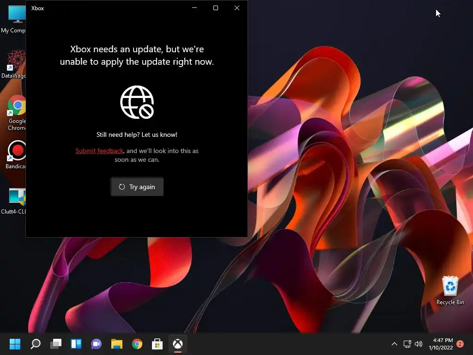The image size is (473, 355).
Task: Open Microsoft Store from the taskbar
Action: [x=157, y=344]
